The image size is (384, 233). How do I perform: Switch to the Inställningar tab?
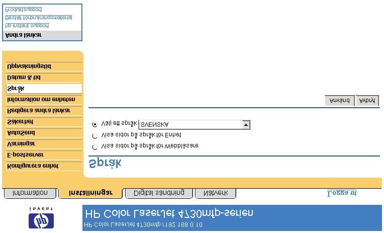pyautogui.click(x=90, y=193)
